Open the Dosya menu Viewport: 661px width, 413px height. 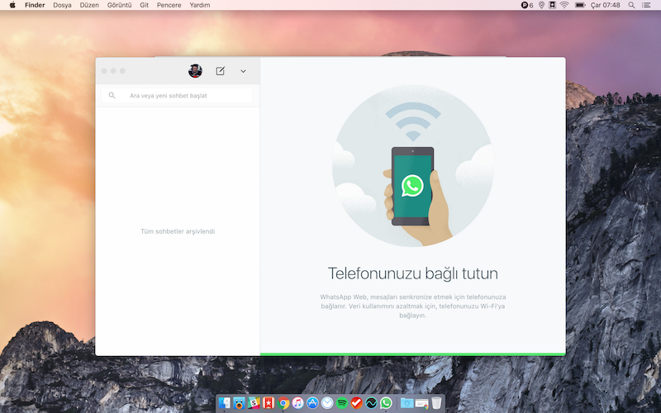tap(63, 5)
